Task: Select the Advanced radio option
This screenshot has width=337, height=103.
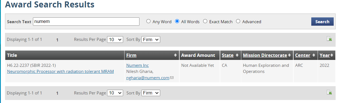Action: point(238,21)
